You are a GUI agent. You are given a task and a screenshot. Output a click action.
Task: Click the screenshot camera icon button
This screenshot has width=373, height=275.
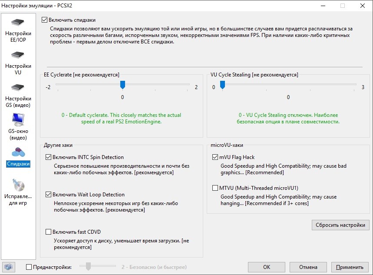[x=8, y=267]
